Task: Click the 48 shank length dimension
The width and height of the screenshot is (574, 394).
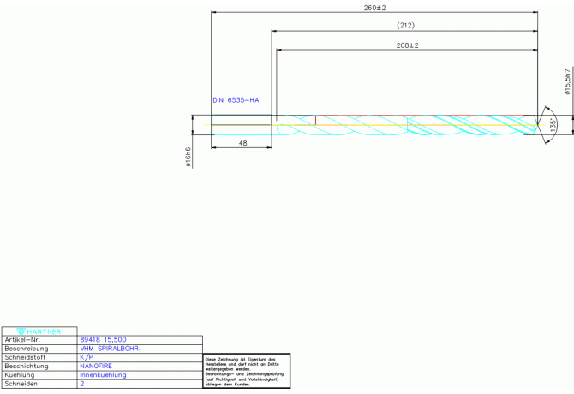Action: [242, 144]
